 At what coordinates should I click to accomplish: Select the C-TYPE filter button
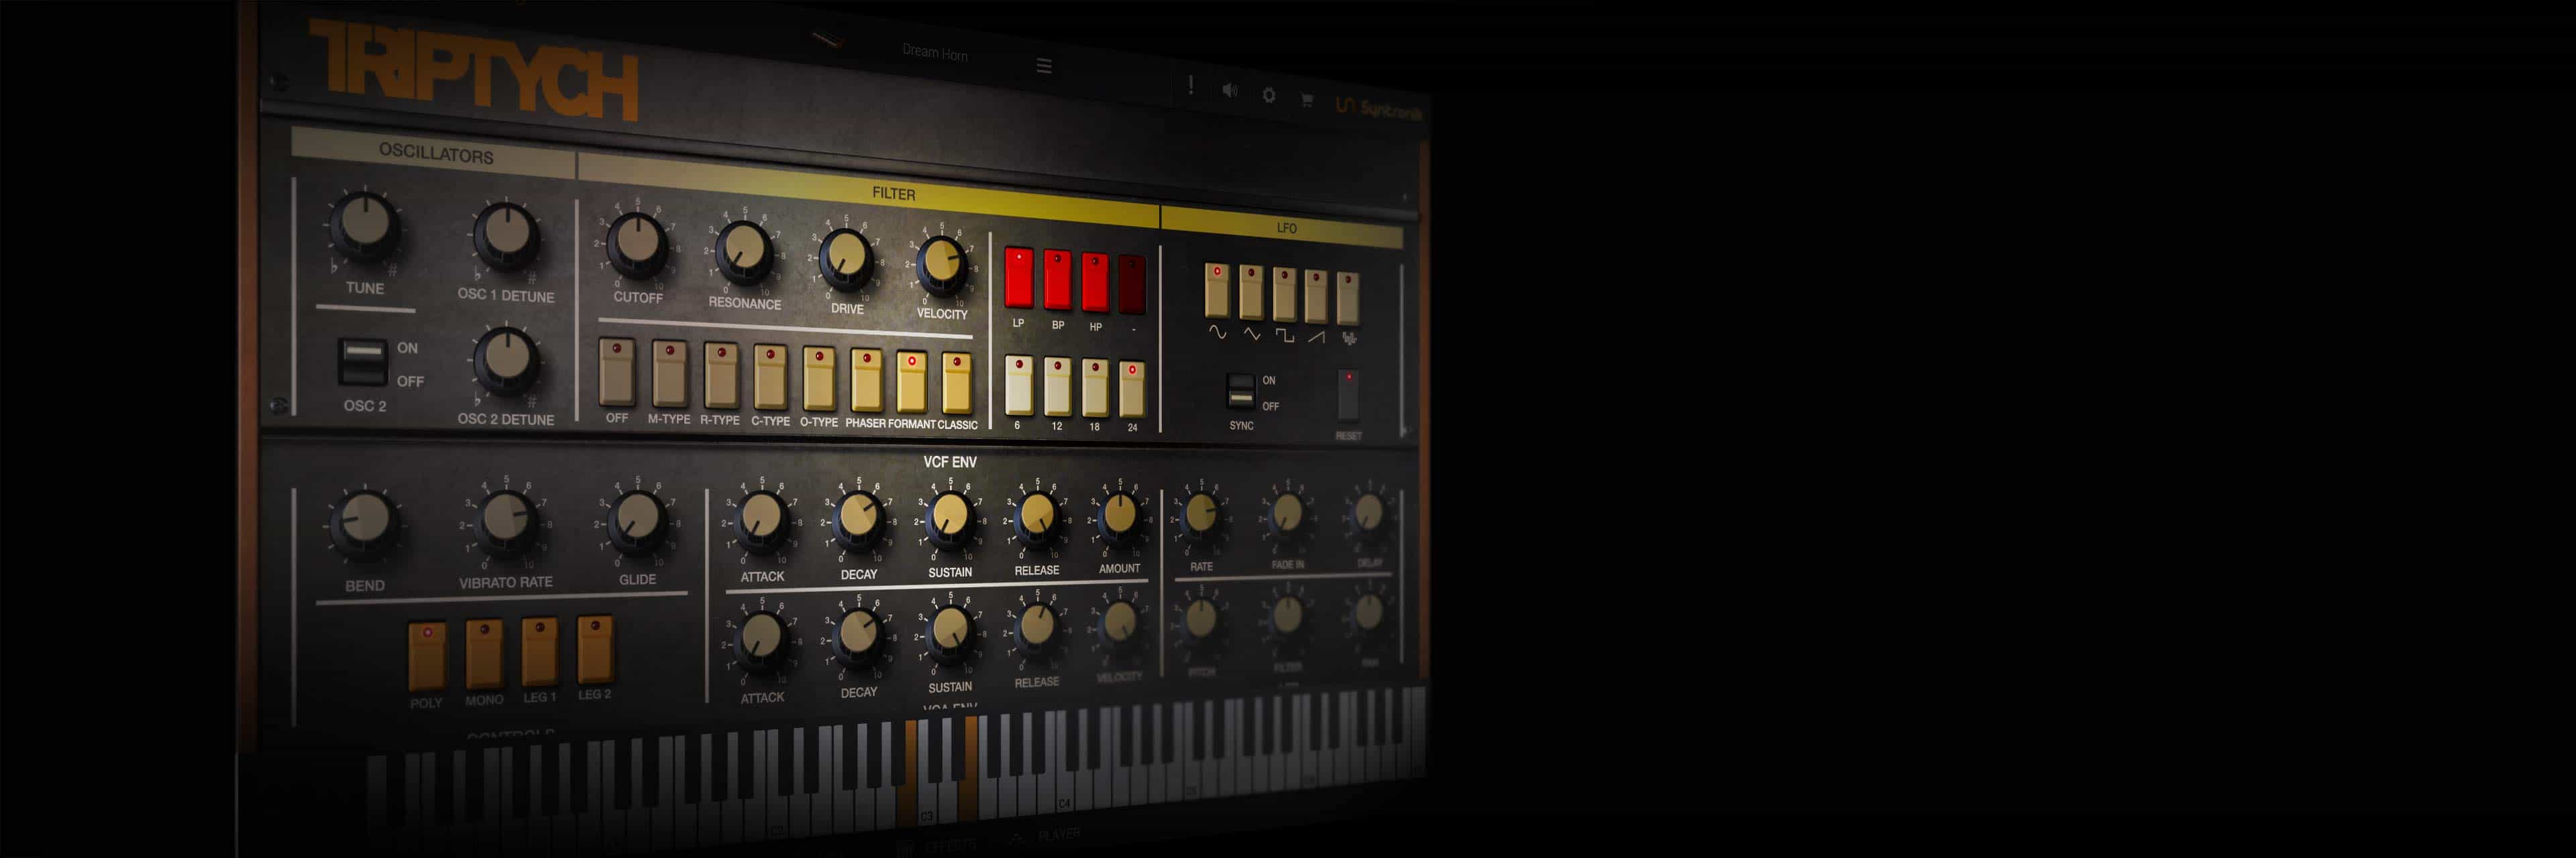[770, 377]
